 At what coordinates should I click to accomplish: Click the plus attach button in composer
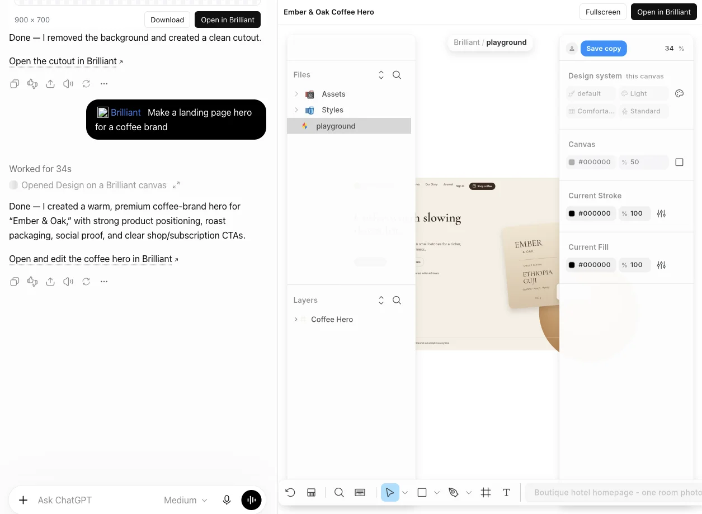23,500
